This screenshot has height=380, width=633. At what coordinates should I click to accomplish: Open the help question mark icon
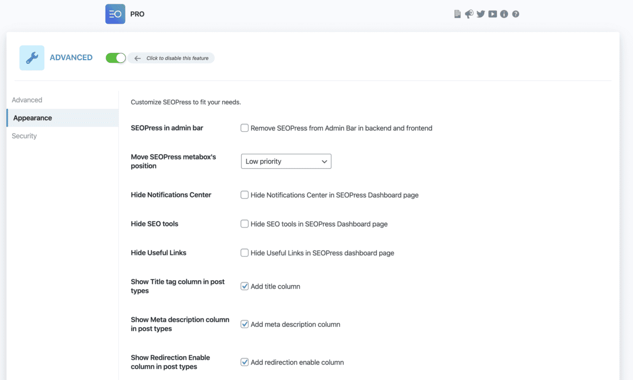pyautogui.click(x=516, y=14)
